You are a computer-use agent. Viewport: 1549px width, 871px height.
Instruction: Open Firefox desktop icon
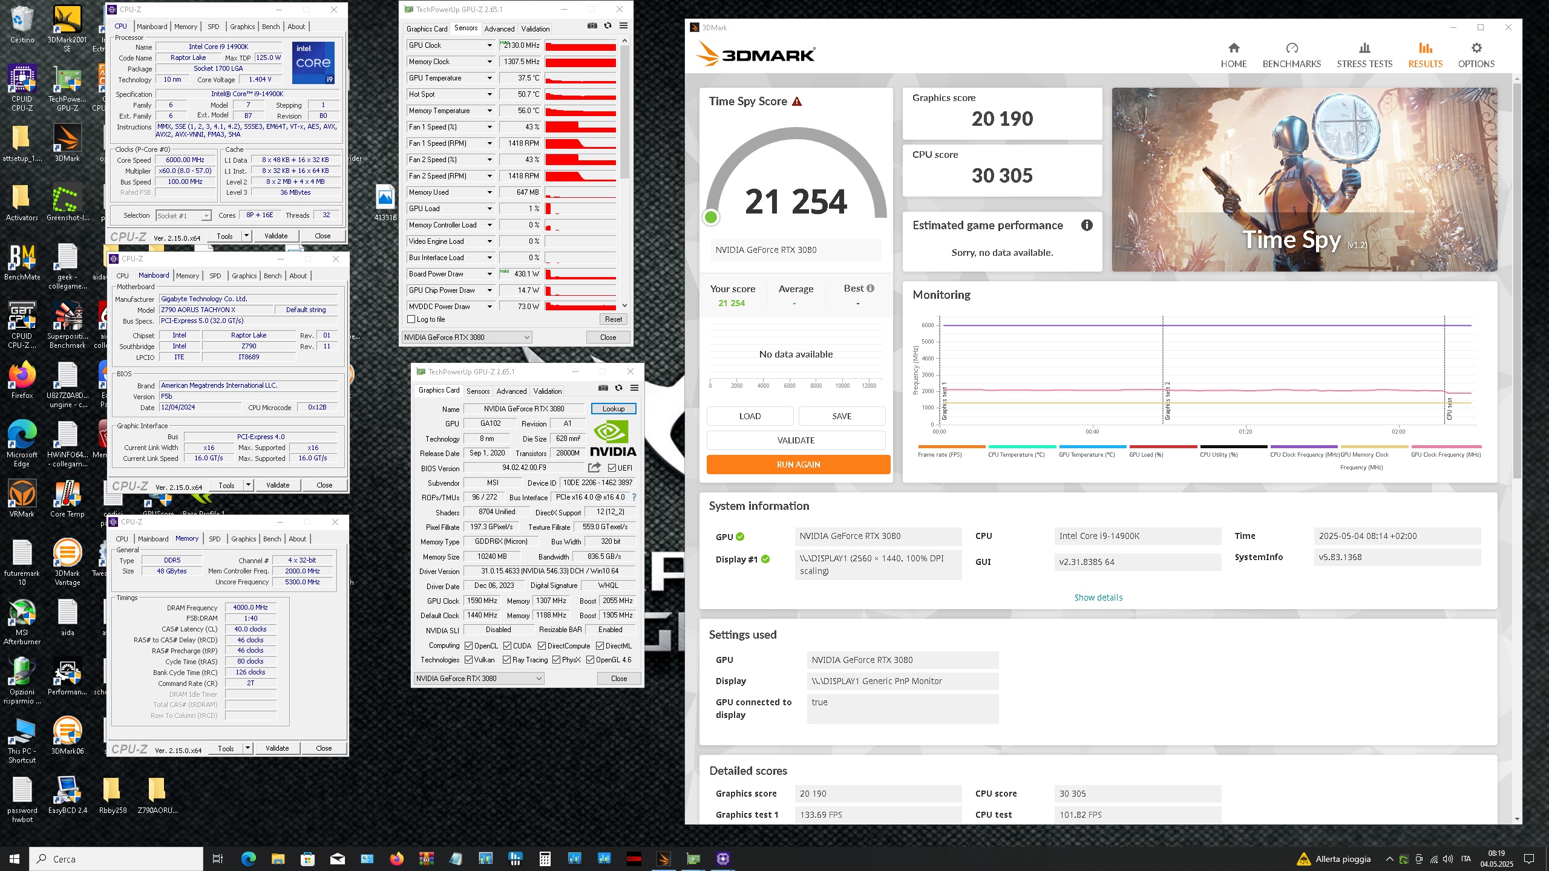click(x=22, y=380)
